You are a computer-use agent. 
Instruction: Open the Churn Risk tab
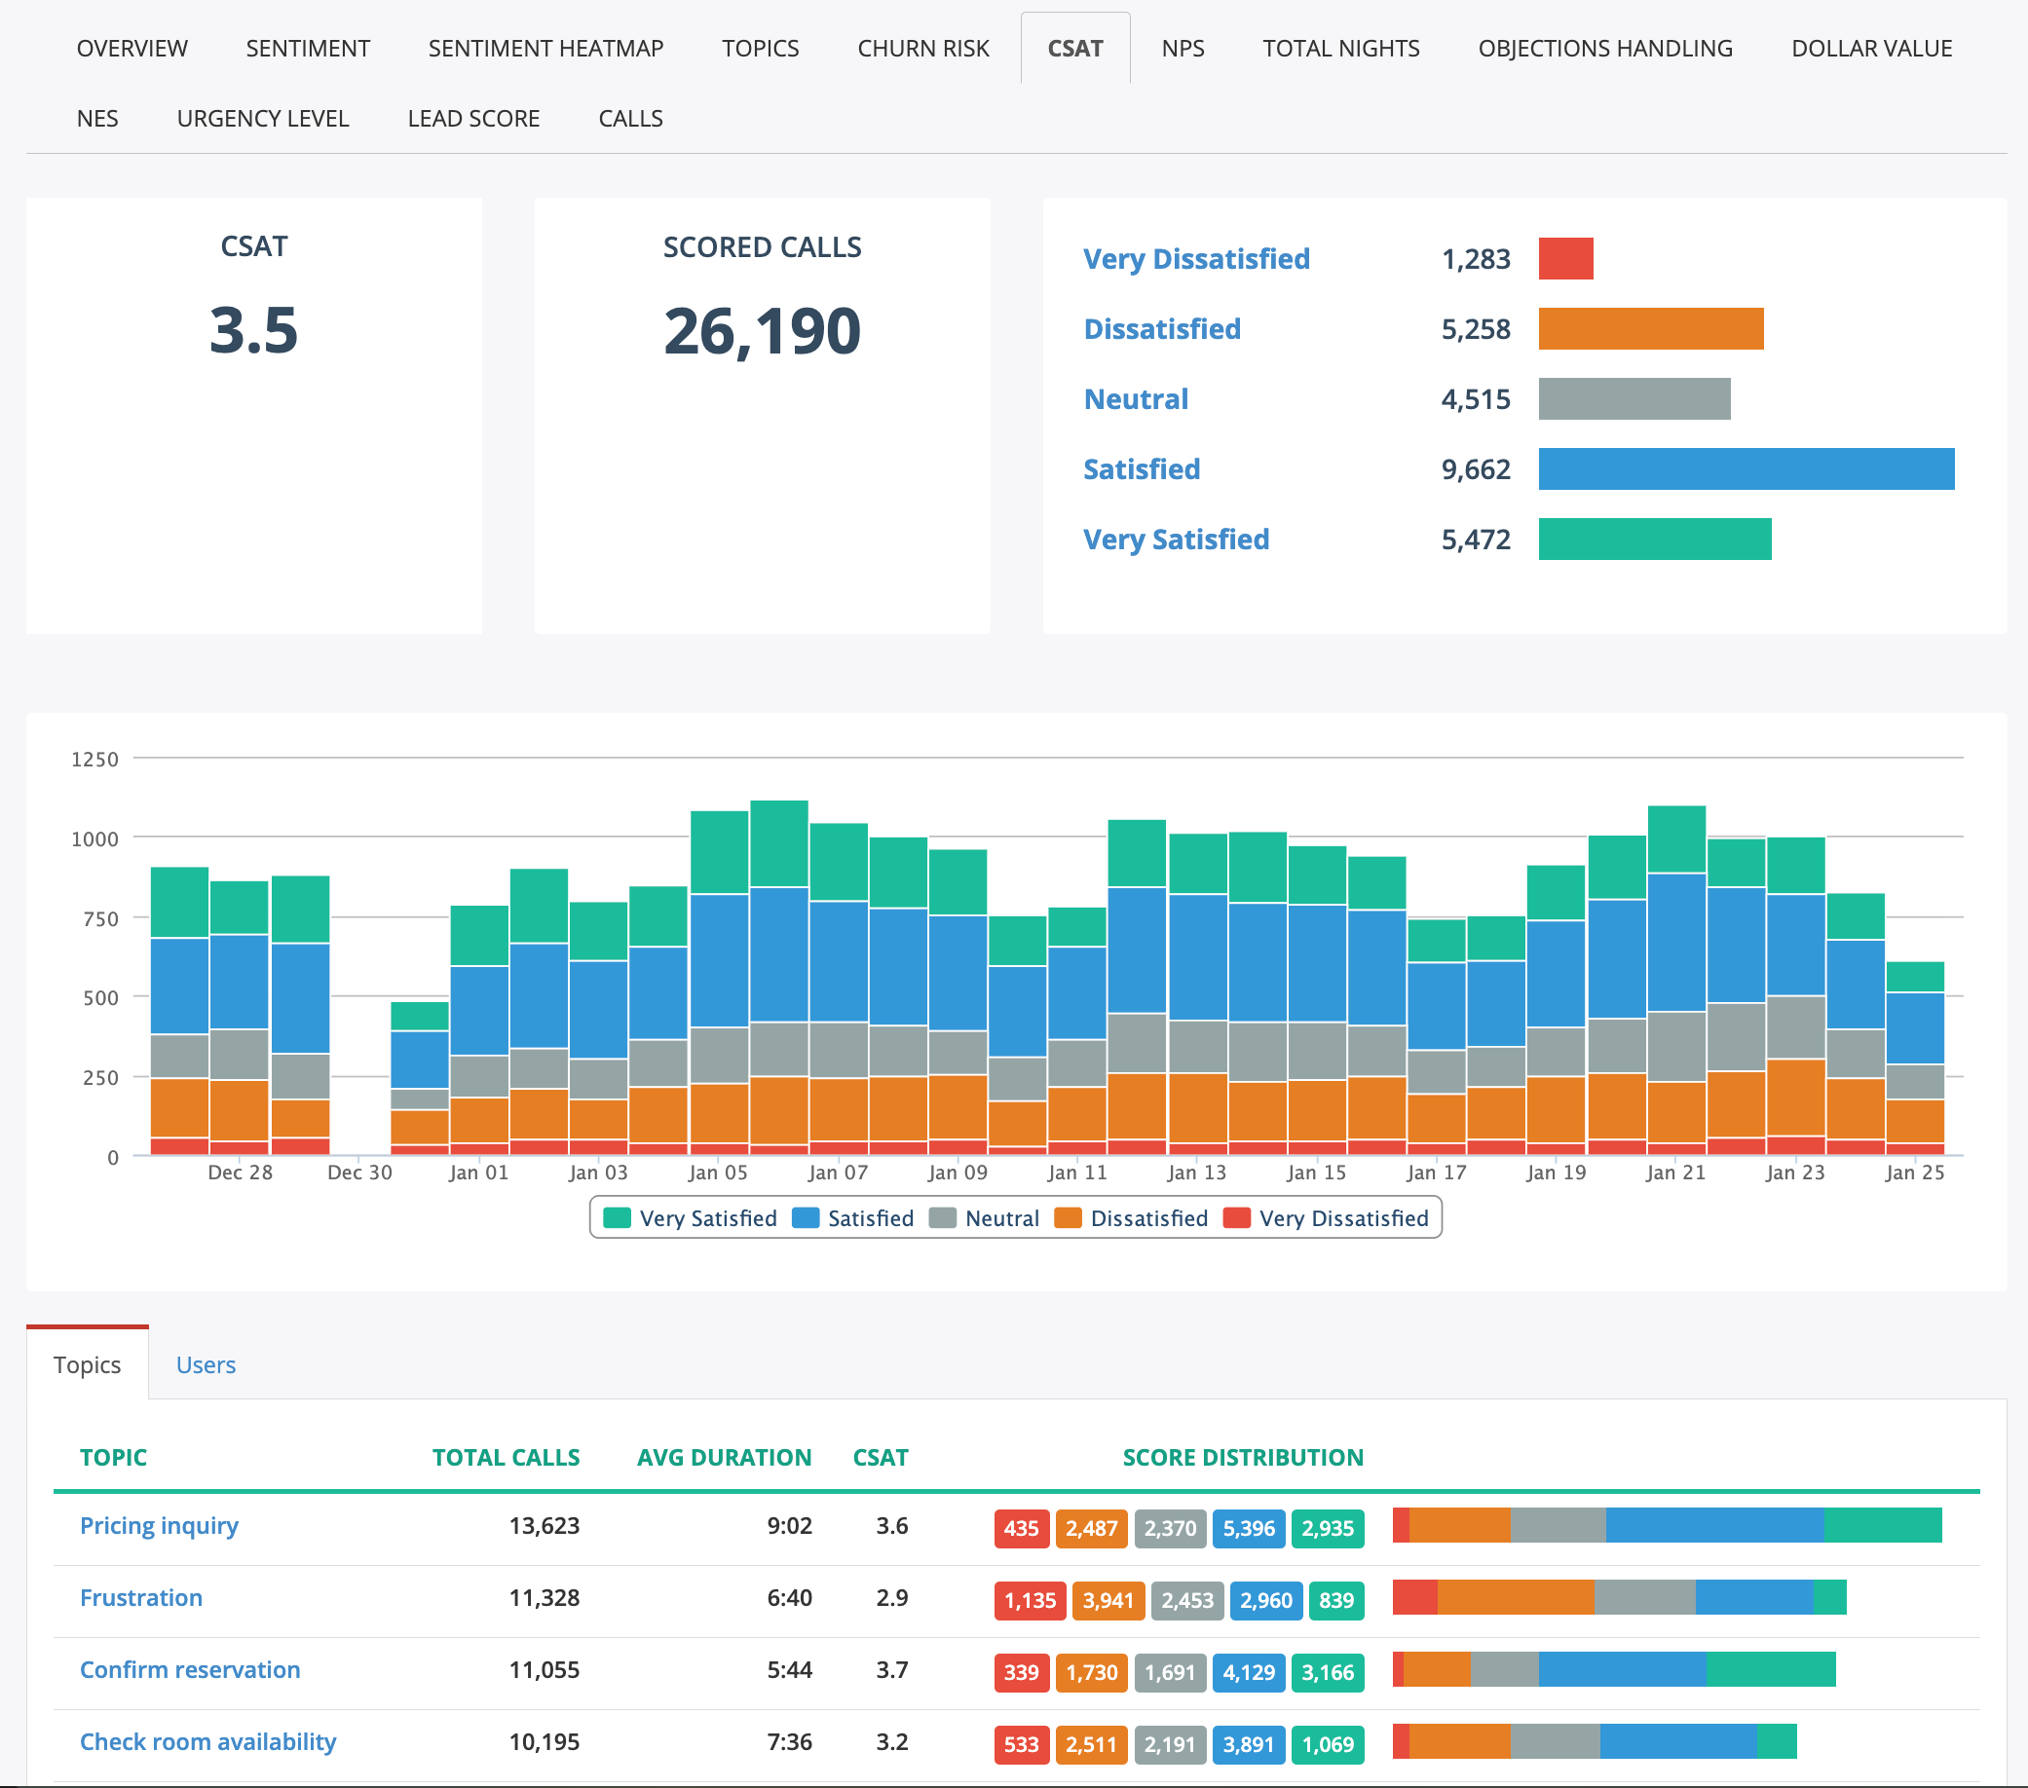coord(922,49)
